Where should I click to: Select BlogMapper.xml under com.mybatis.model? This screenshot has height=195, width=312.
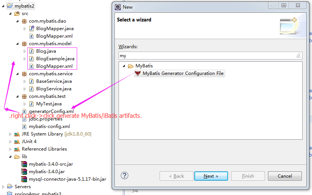(x=54, y=66)
